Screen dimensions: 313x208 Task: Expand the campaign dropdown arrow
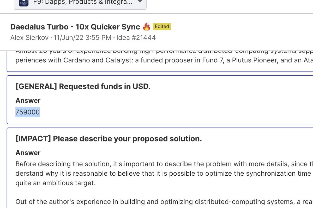140,2
